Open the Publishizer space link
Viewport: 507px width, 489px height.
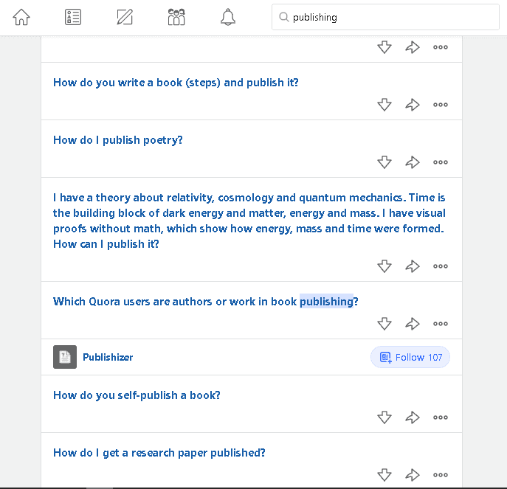tap(108, 357)
